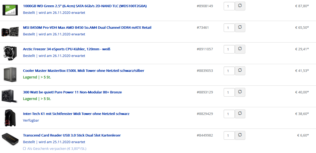
Task: Open 1000GB WD Green product link
Action: 85,6
